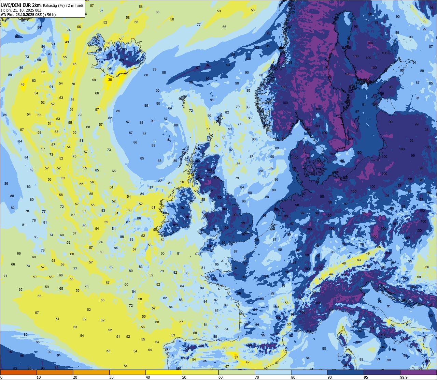
Task: Click the legend tick label "10"
Action: point(39,377)
